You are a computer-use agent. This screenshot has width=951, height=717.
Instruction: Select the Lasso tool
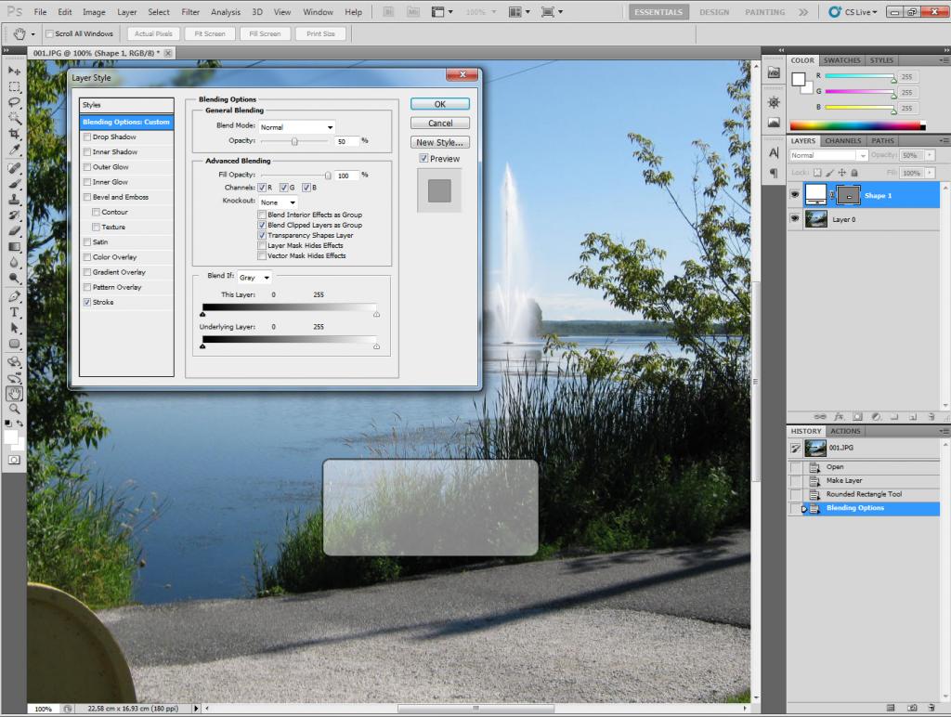click(14, 102)
